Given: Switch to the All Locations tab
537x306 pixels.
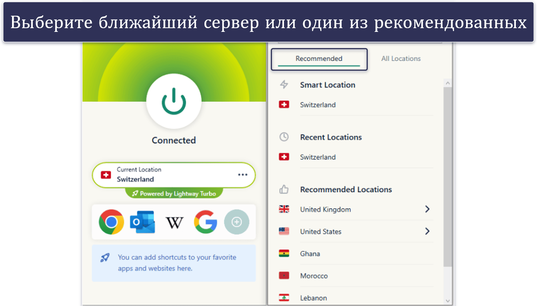Looking at the screenshot, I should (x=401, y=59).
